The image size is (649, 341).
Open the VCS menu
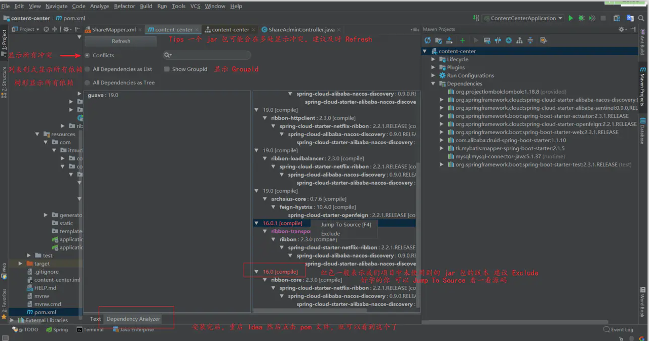[195, 6]
